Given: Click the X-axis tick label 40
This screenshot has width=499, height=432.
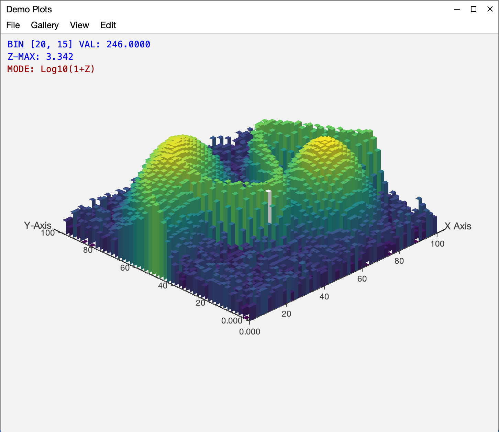Looking at the screenshot, I should click(x=324, y=297).
